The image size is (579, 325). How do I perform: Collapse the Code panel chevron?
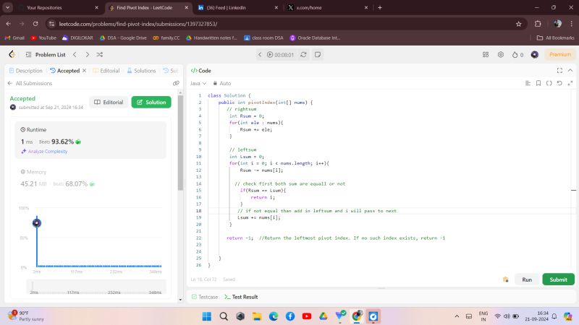pos(570,70)
